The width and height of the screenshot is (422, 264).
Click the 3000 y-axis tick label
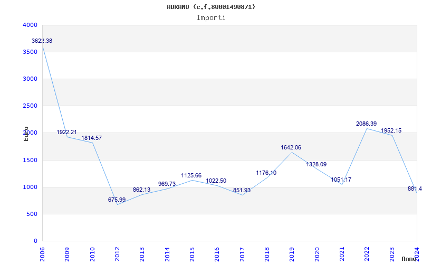click(x=30, y=79)
